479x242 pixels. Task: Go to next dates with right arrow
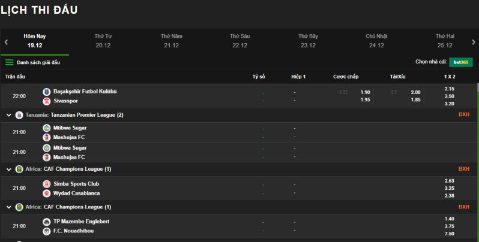473,42
